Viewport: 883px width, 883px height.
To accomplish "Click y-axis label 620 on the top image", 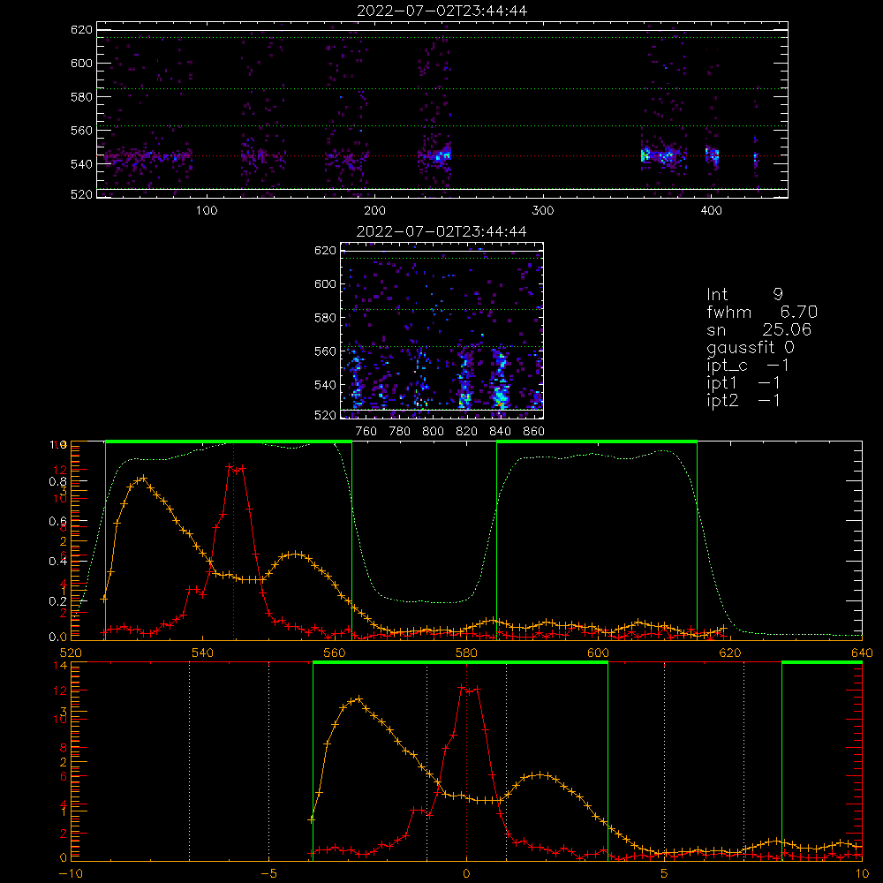I will [x=81, y=30].
